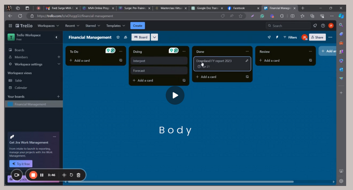
Task: Delete the recording trash icon
Action: click(79, 175)
